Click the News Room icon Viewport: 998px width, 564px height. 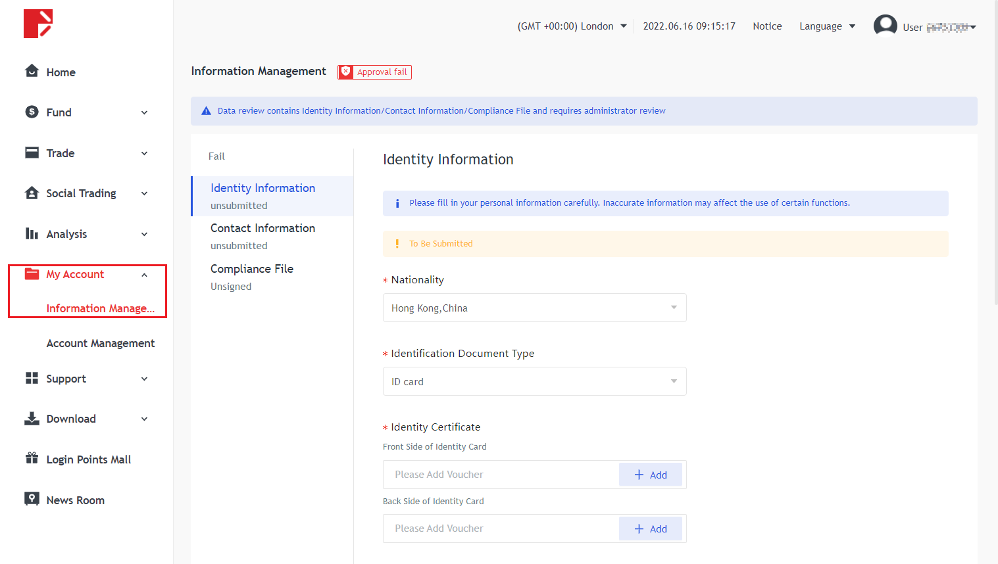(32, 499)
